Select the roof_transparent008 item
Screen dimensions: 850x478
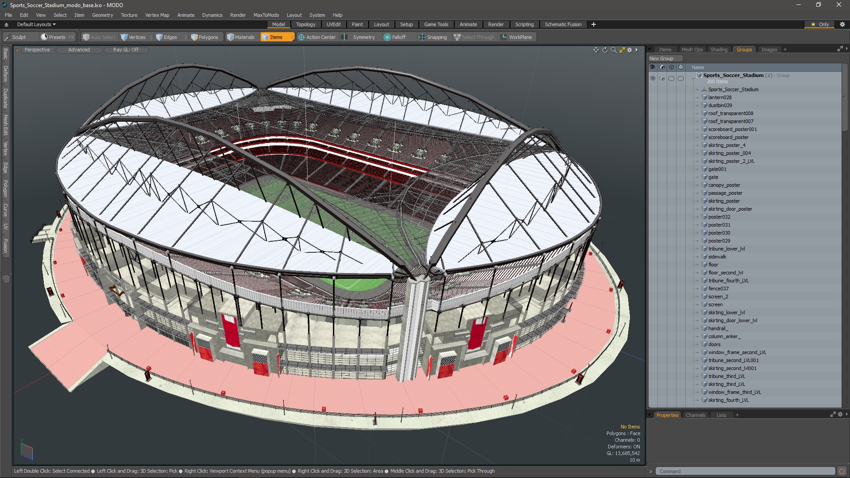(x=730, y=113)
